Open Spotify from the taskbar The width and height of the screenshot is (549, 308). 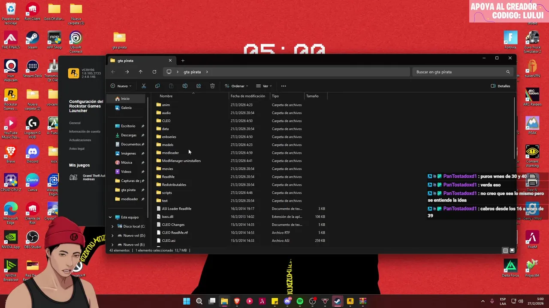pyautogui.click(x=300, y=301)
